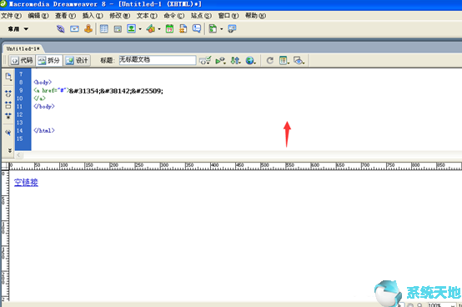Open the 查看 (View) menu

pos(65,16)
